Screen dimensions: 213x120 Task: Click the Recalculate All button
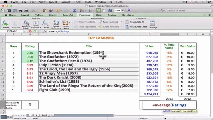click(135, 22)
